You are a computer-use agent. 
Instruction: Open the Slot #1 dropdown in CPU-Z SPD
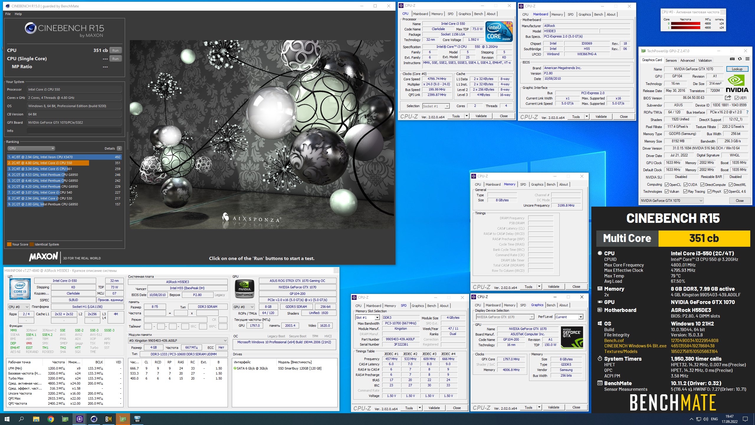[367, 318]
